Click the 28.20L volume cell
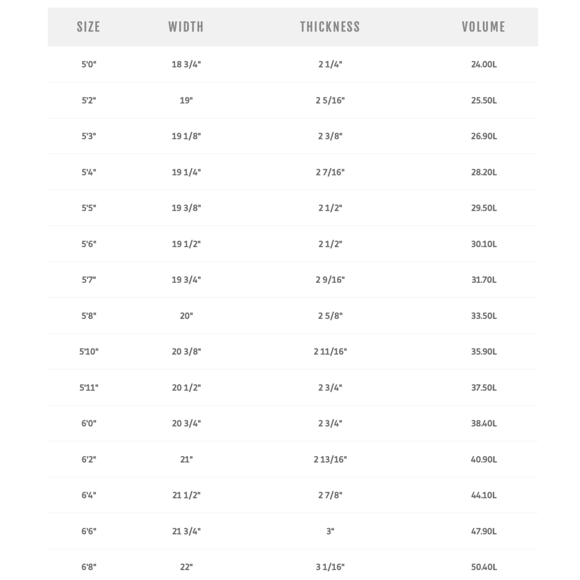This screenshot has width=580, height=580. pos(483,172)
